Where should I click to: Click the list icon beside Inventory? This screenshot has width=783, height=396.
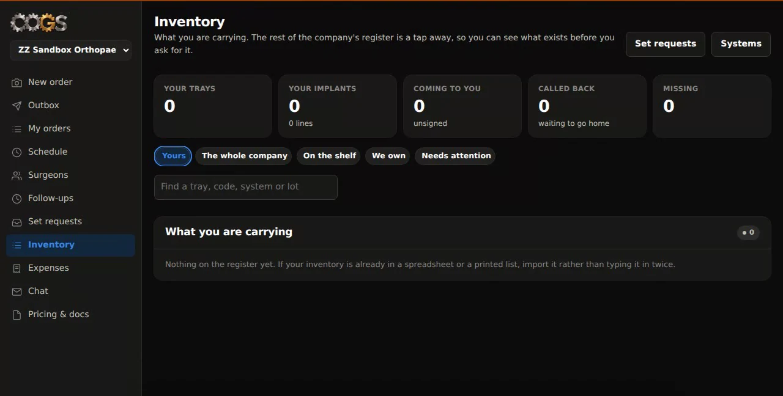point(17,245)
